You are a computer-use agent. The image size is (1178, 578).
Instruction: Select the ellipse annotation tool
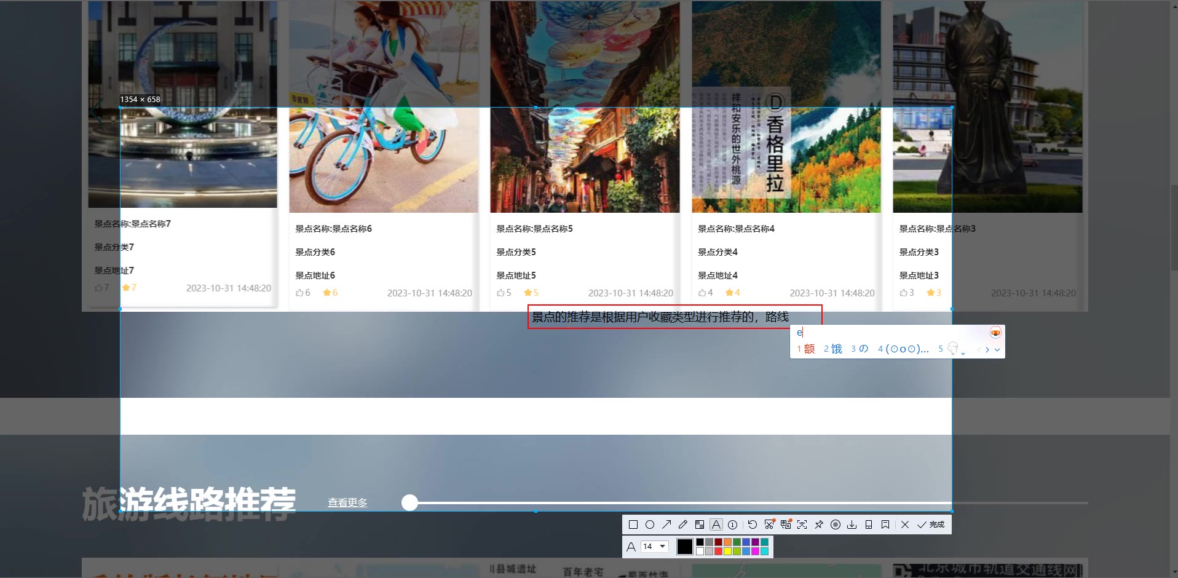click(650, 525)
